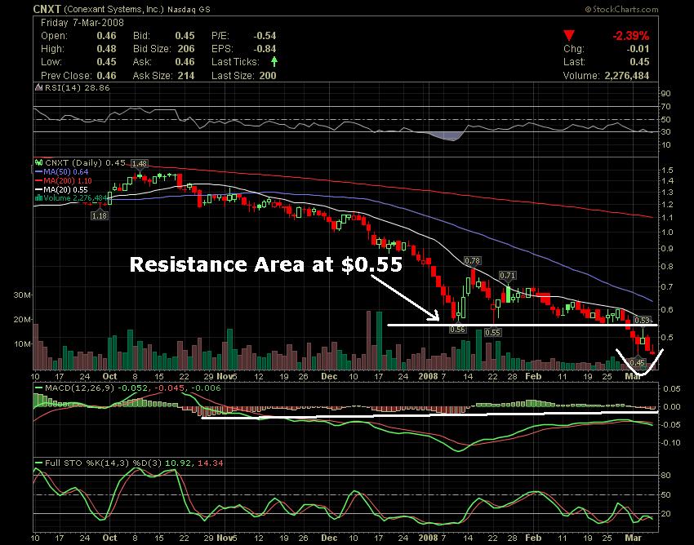Click the P/E value -0.54

pos(265,36)
